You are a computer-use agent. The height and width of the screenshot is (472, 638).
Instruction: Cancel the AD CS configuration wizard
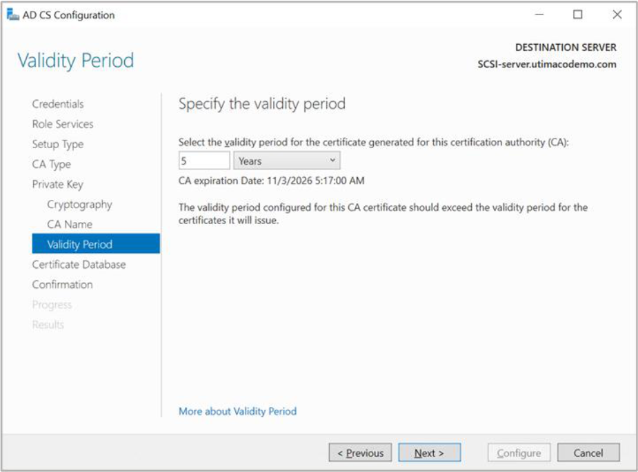(x=588, y=453)
